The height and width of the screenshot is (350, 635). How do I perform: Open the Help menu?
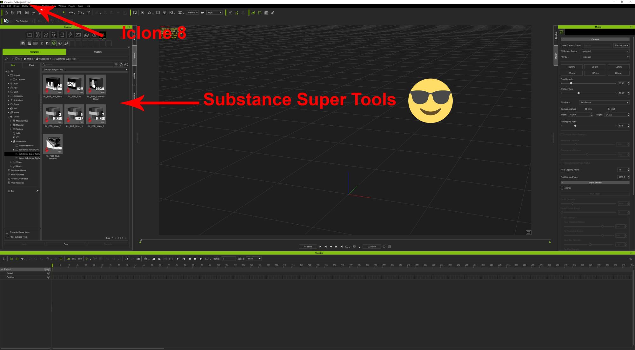click(x=88, y=6)
